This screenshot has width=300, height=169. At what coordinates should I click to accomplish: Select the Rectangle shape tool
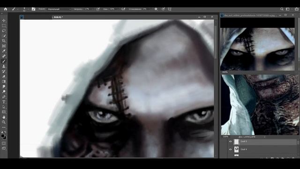[x=4, y=112]
